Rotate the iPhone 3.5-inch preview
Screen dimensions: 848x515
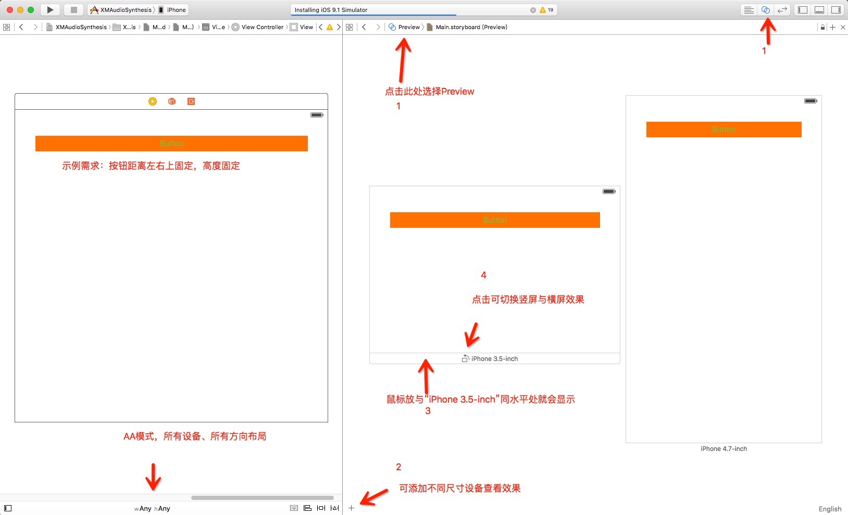[x=466, y=358]
